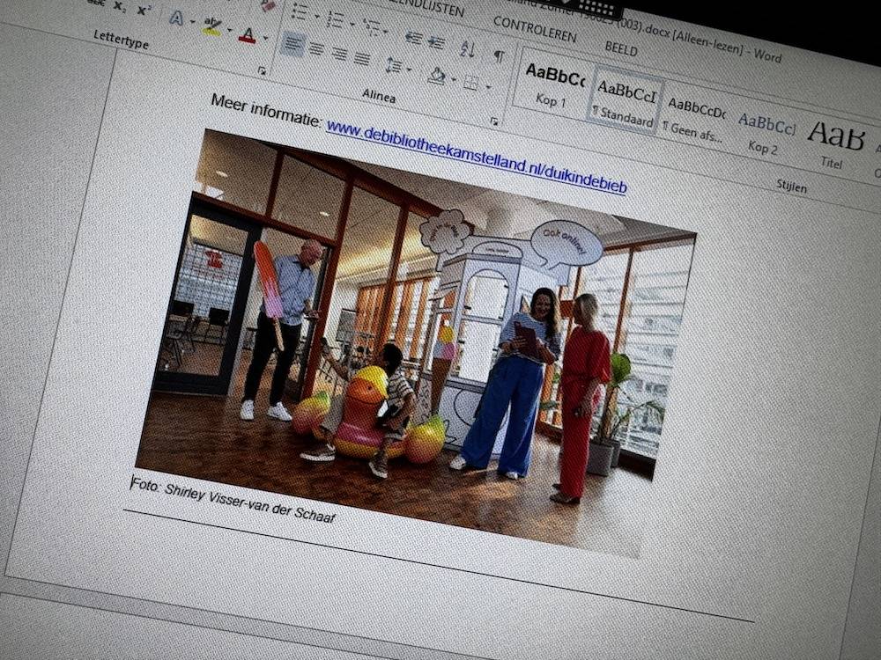
Task: Expand multilevel list dropdown
Action: point(386,31)
